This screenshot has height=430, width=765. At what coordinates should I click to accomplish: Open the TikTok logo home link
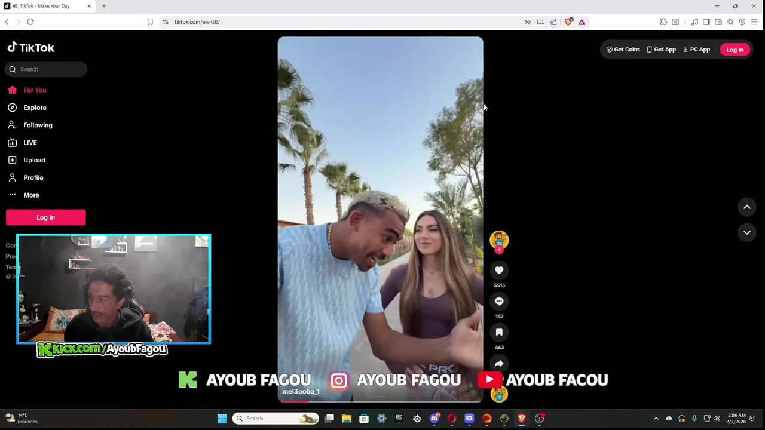31,48
